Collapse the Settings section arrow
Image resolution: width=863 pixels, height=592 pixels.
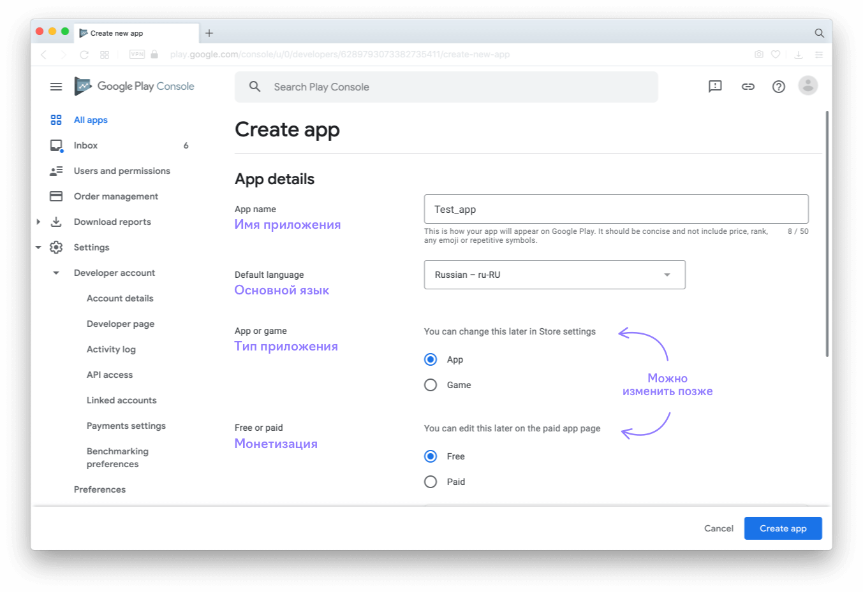pos(38,247)
